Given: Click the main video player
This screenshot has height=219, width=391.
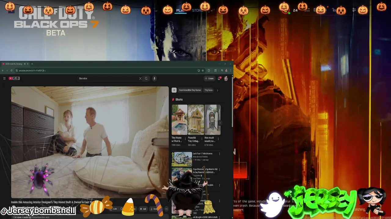Looking at the screenshot, I should pos(90,142).
